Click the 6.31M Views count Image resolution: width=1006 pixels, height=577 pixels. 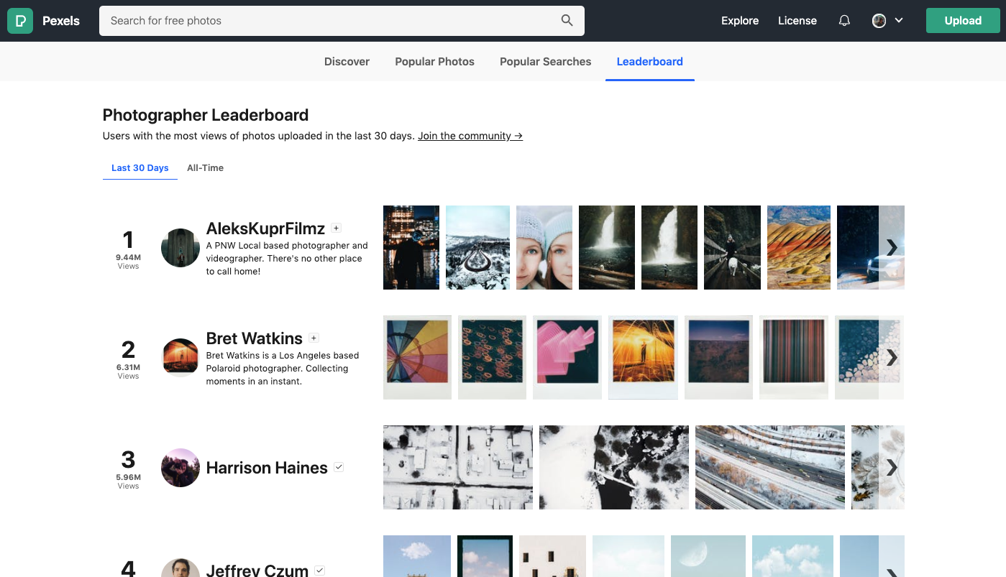128,371
